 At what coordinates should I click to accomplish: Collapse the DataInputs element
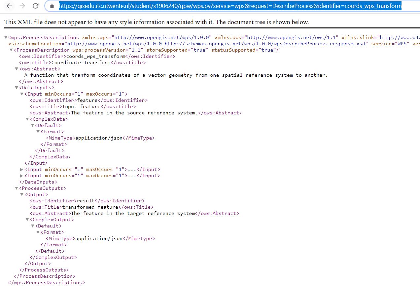point(16,88)
